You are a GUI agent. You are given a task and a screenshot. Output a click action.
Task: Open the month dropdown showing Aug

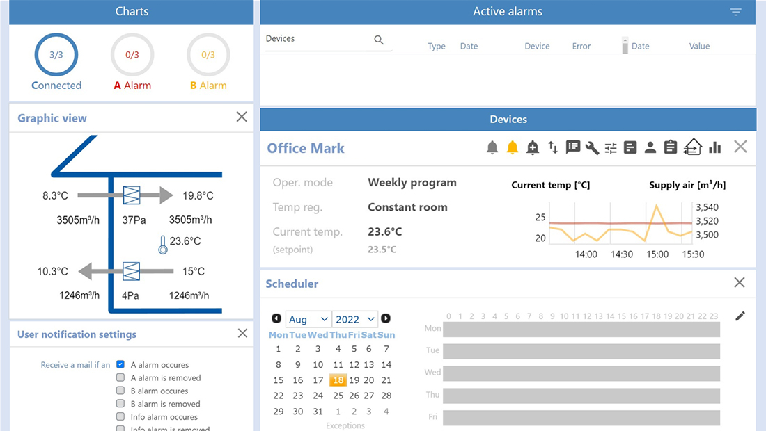click(308, 319)
